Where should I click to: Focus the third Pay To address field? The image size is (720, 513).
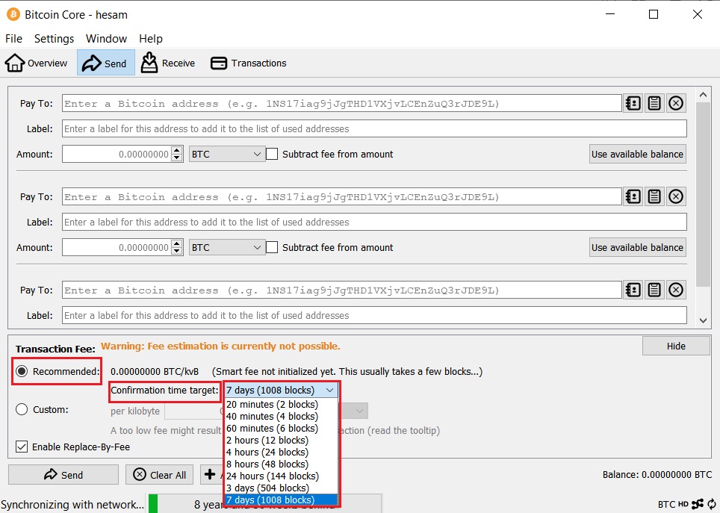point(342,290)
